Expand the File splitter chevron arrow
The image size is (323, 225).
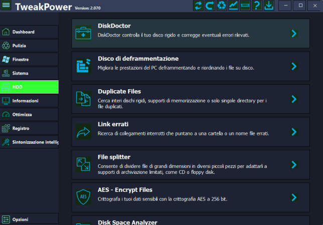click(294, 164)
